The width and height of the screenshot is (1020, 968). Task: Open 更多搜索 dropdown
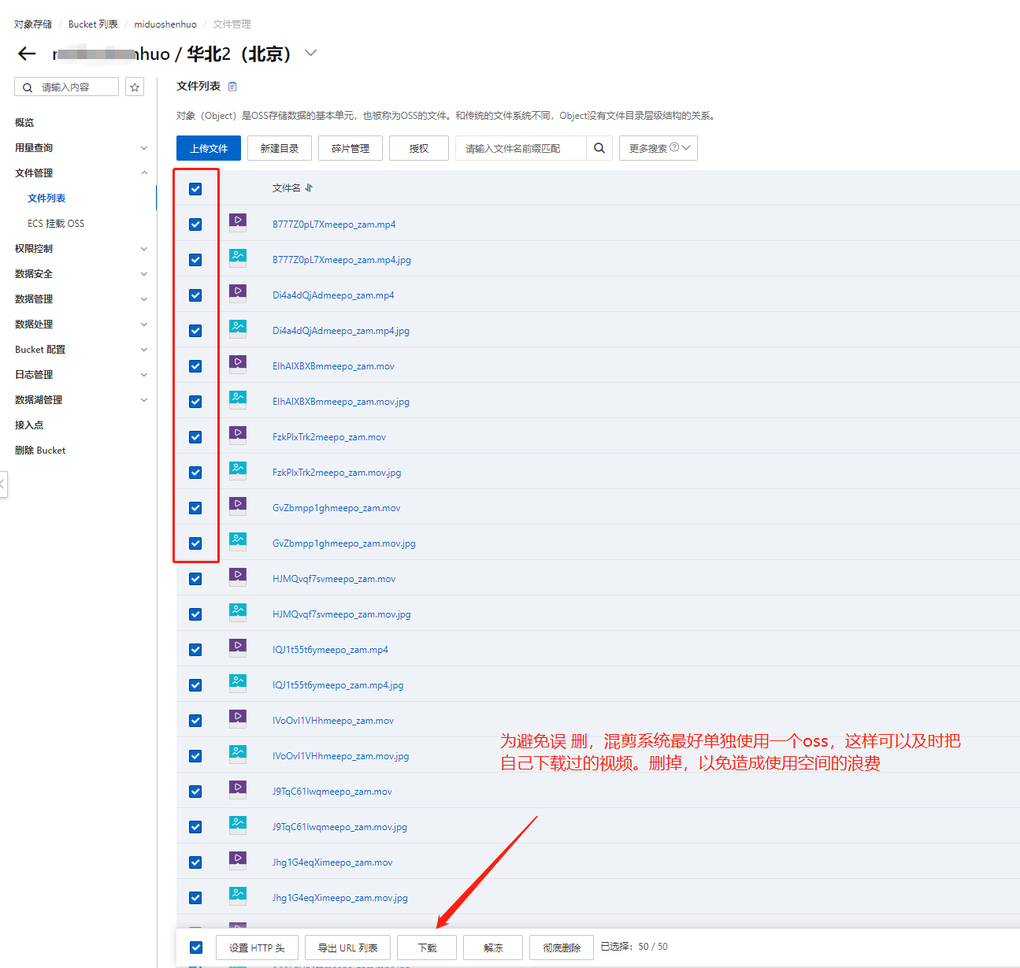658,148
